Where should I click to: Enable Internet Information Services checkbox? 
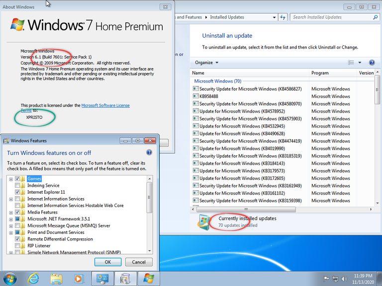(x=17, y=199)
